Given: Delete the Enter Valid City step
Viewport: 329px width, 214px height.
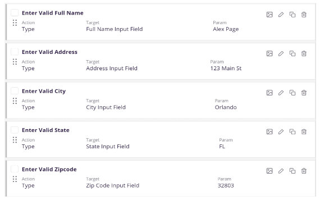Looking at the screenshot, I should [304, 93].
